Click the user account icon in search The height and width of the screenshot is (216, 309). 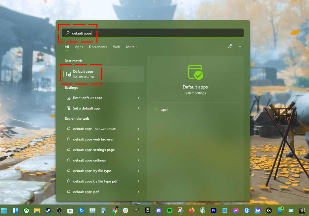230,46
